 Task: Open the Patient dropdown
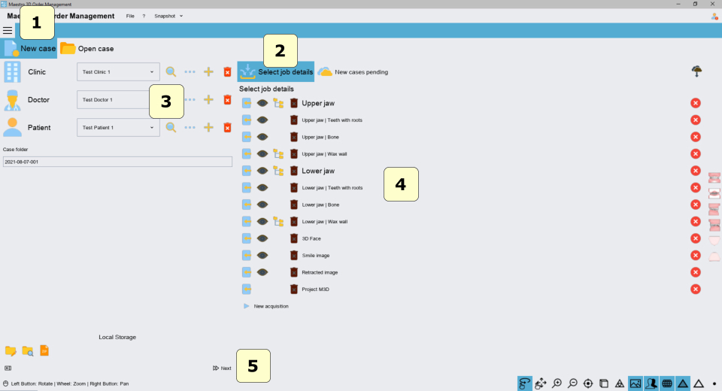[118, 128]
